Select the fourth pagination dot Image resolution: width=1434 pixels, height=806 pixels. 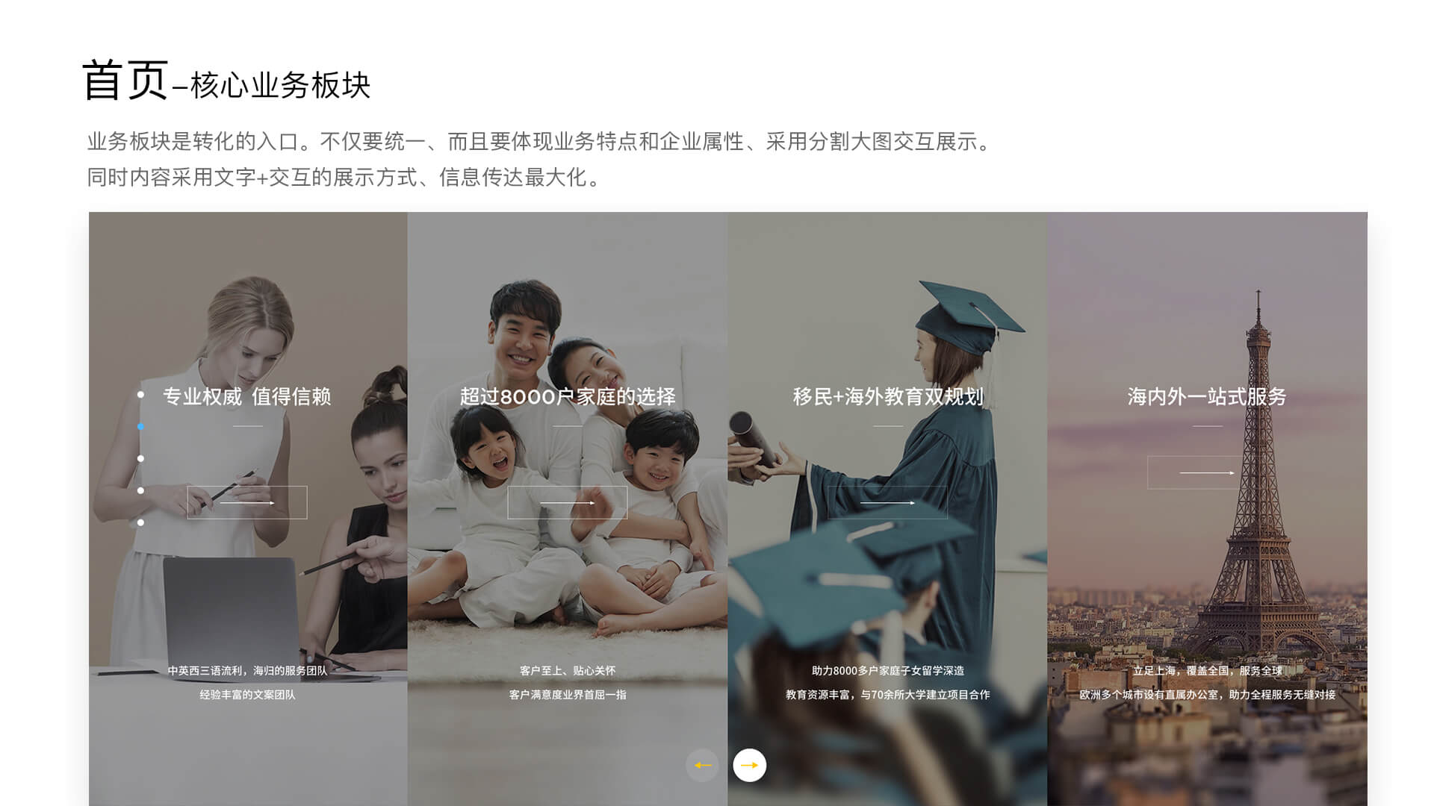tap(140, 490)
